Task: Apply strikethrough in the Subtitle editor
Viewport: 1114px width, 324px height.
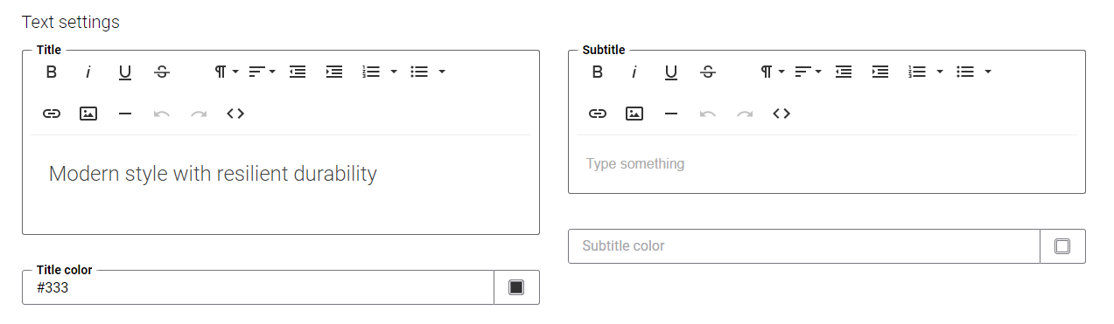Action: [708, 72]
